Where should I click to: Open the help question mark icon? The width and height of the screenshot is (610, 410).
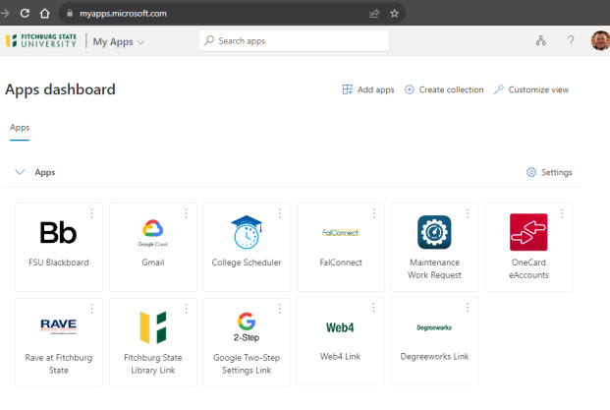click(571, 40)
